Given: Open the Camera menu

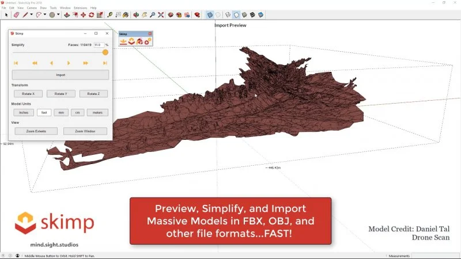Looking at the screenshot, I should [x=32, y=8].
